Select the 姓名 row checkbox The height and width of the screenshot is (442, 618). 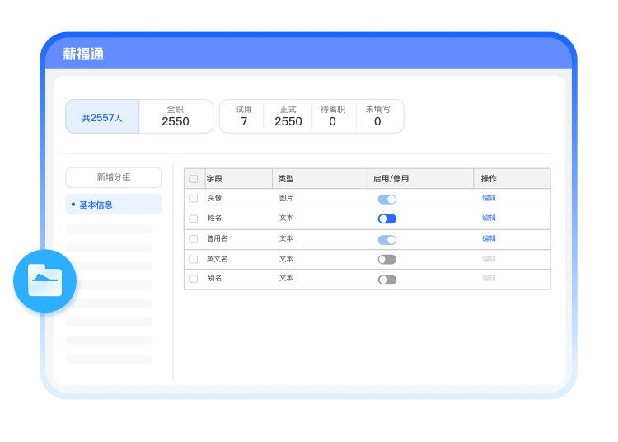pos(193,219)
